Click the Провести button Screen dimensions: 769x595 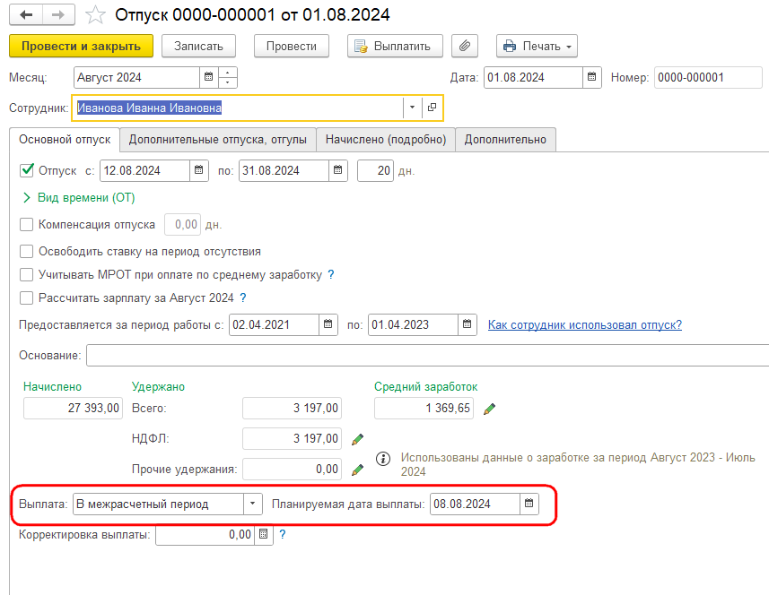(x=292, y=46)
